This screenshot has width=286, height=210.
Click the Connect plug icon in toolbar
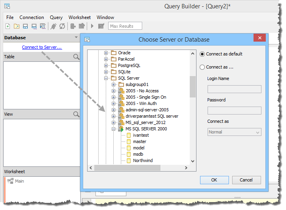tap(53, 26)
